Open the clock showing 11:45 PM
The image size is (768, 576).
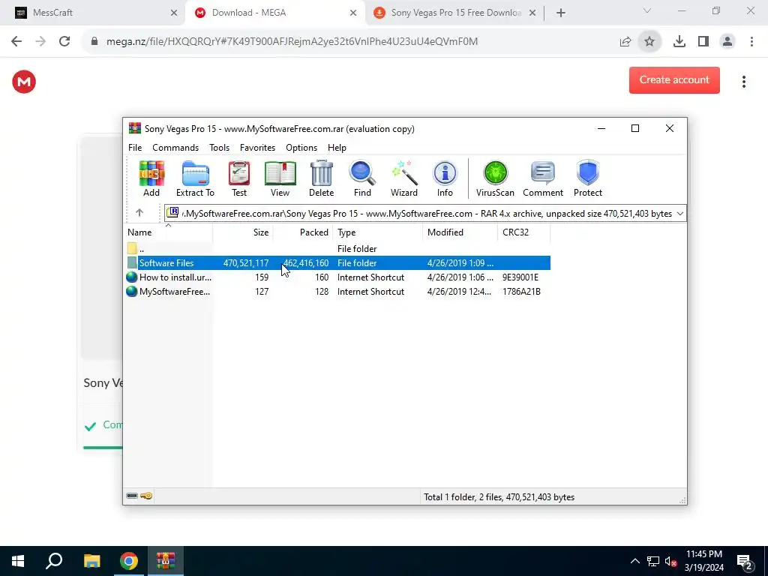tap(703, 561)
